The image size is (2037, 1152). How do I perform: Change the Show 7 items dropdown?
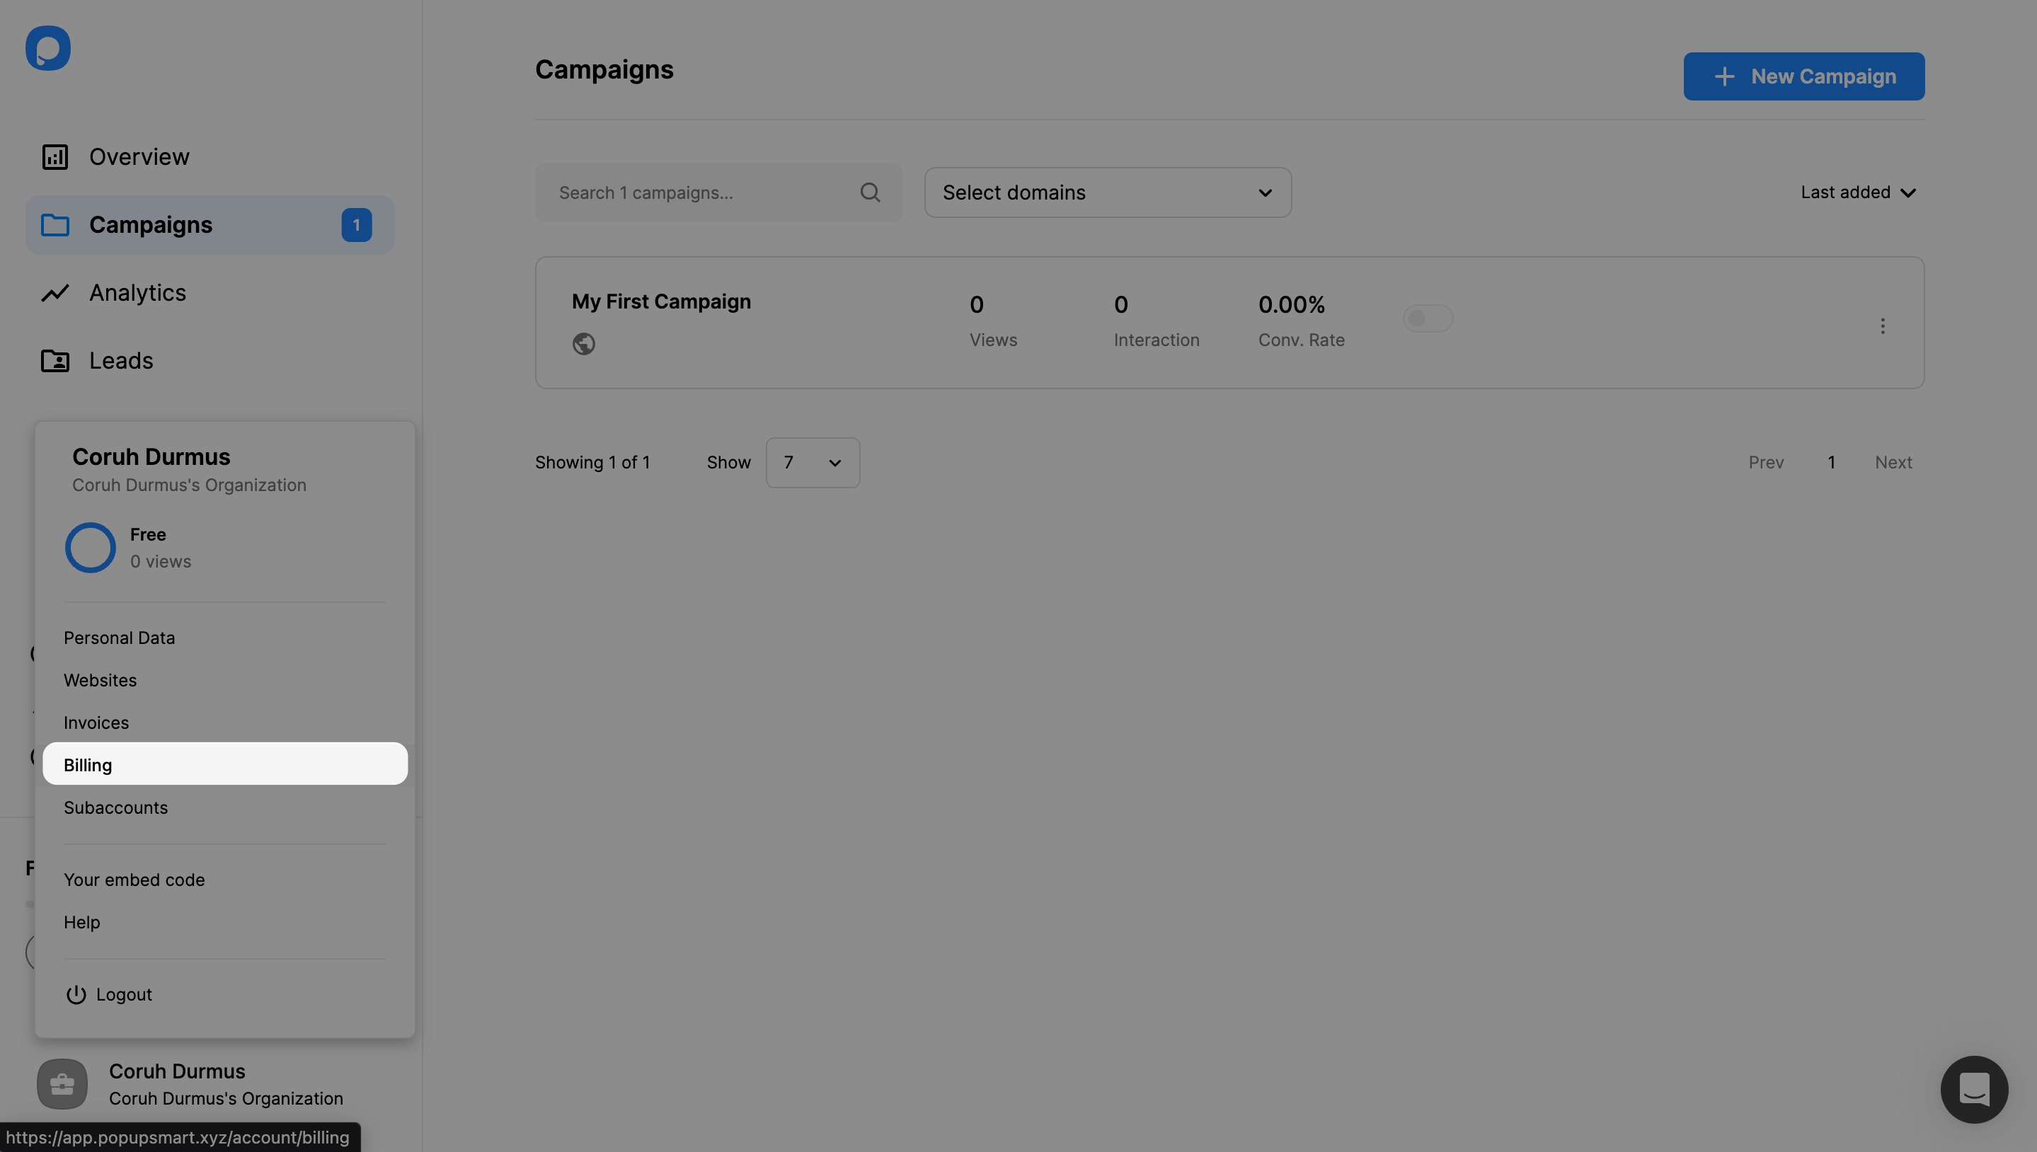point(812,462)
